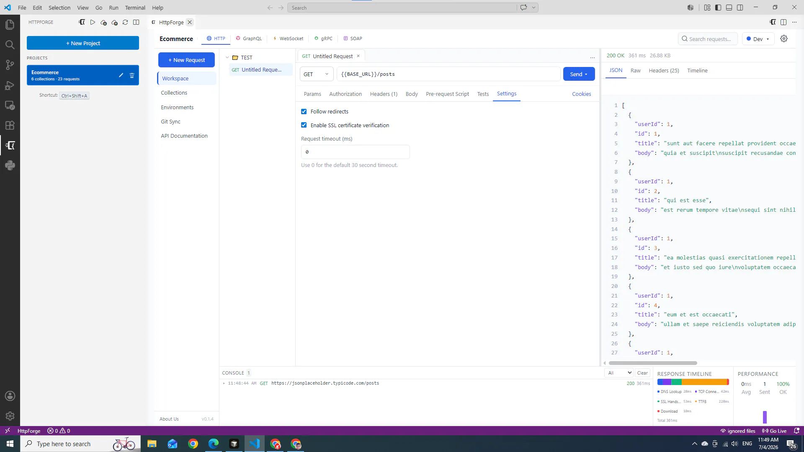
Task: Open HttpForge settings gear next to Dev
Action: coord(784,39)
